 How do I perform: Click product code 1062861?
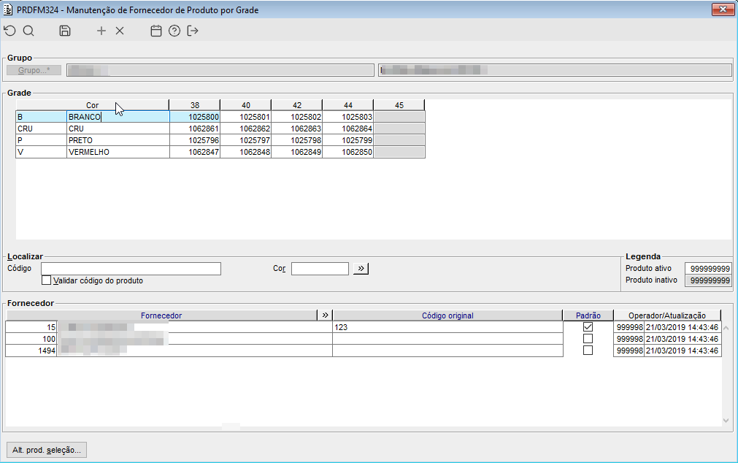pyautogui.click(x=195, y=129)
